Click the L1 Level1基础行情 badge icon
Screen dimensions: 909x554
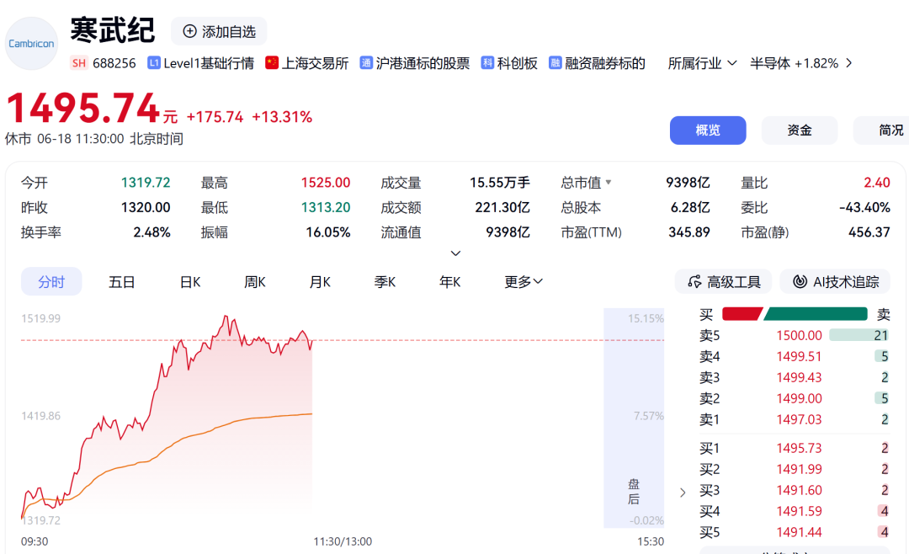154,62
